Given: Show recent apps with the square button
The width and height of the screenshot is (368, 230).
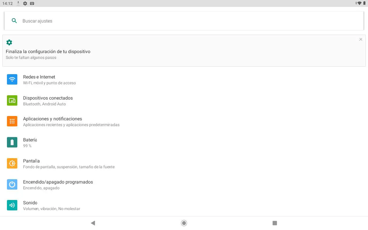Looking at the screenshot, I should [x=275, y=223].
